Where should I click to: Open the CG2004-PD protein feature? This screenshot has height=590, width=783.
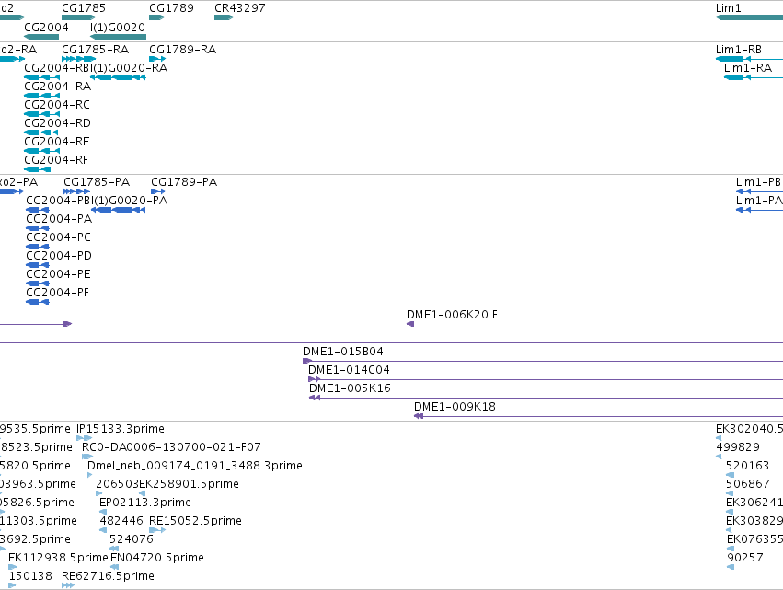pyautogui.click(x=38, y=265)
